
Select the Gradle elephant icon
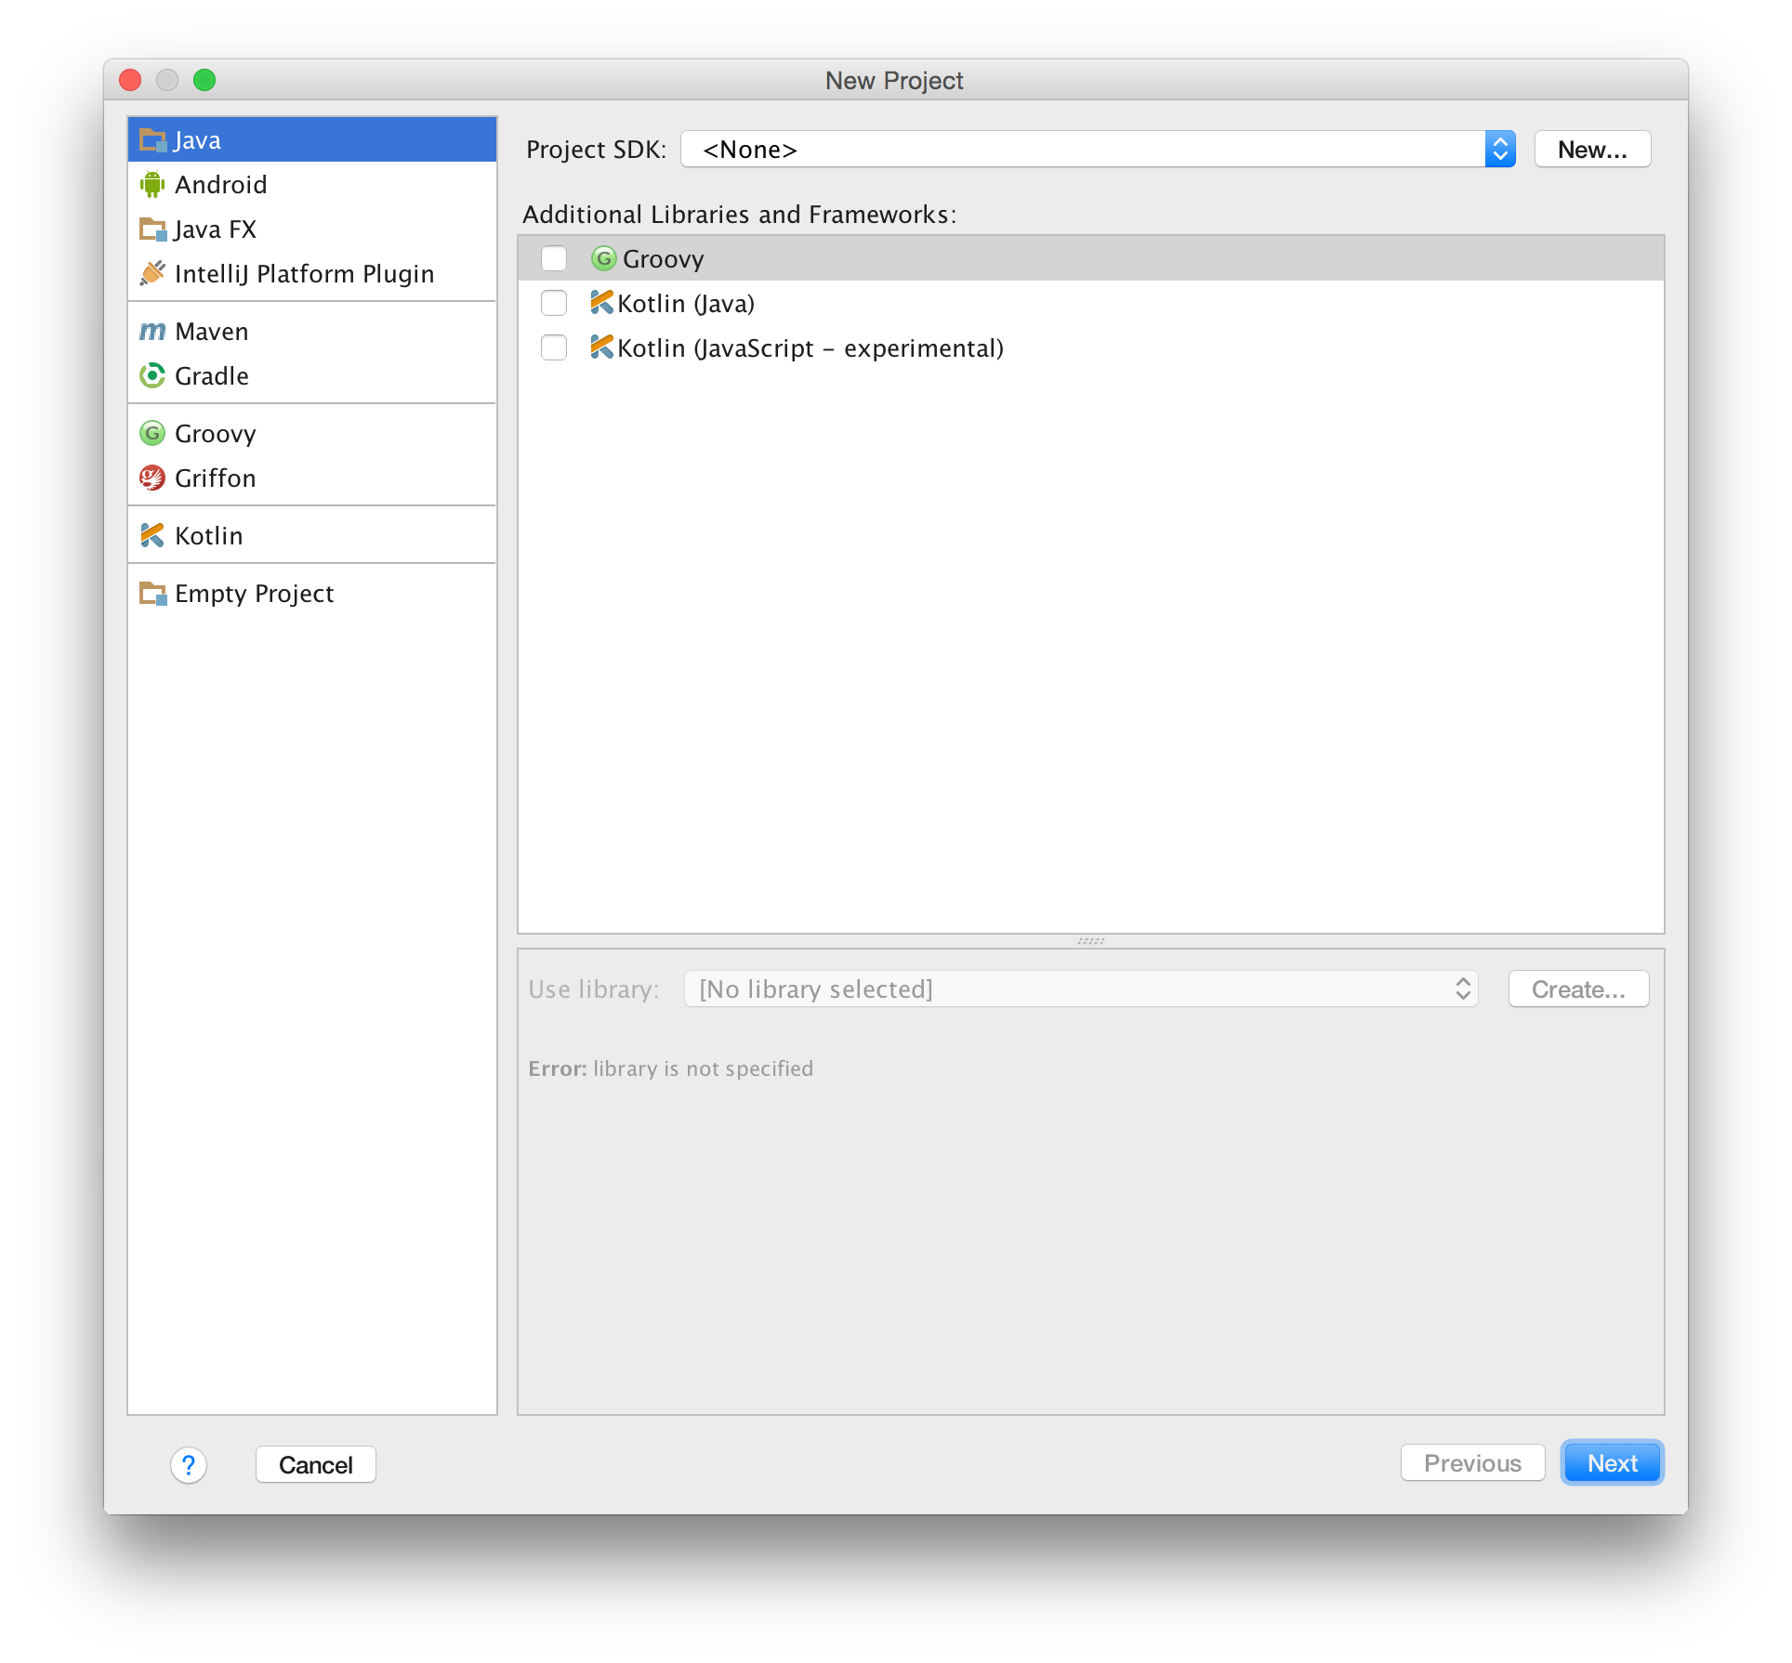pos(153,375)
